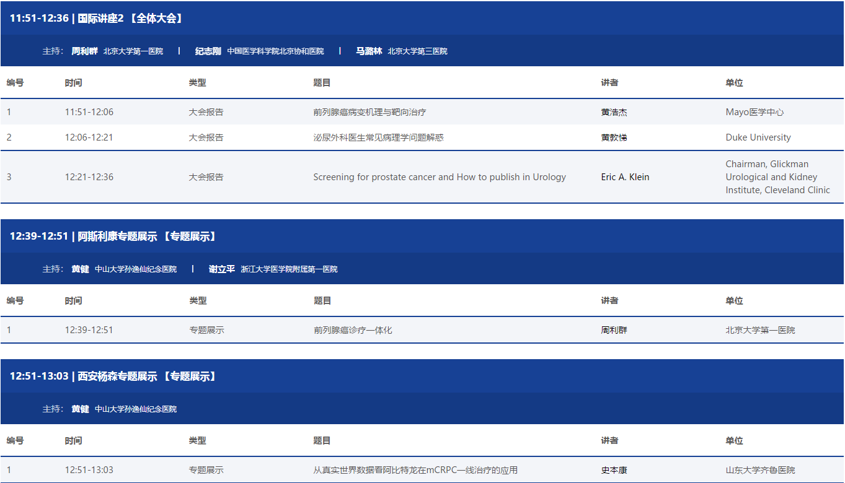Screen dimensions: 845x483
Task: Open the mCRPC 阿比特龙 talk title
Action: [x=415, y=470]
